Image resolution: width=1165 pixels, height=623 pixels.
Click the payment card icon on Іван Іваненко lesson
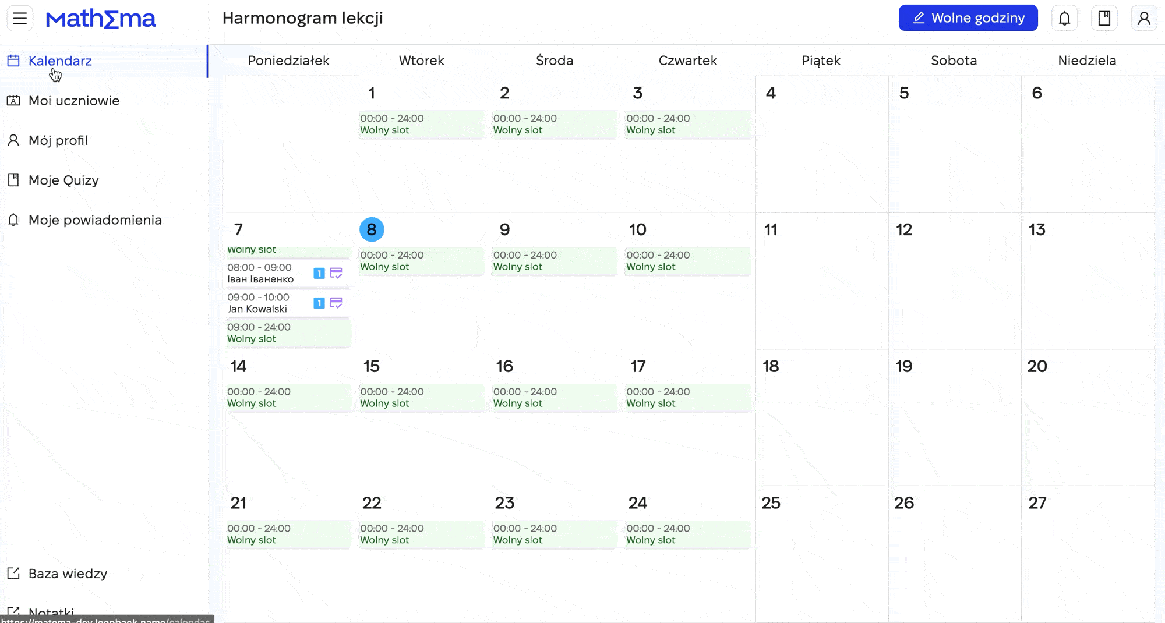[x=336, y=273]
